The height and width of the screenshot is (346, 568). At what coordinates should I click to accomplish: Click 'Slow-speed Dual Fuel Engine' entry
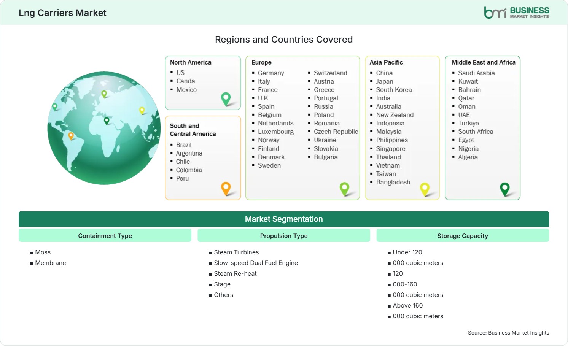pos(256,263)
